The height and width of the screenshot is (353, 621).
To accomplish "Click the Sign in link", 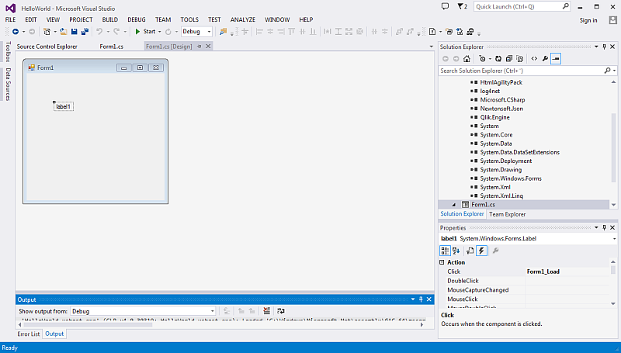I will coord(588,20).
